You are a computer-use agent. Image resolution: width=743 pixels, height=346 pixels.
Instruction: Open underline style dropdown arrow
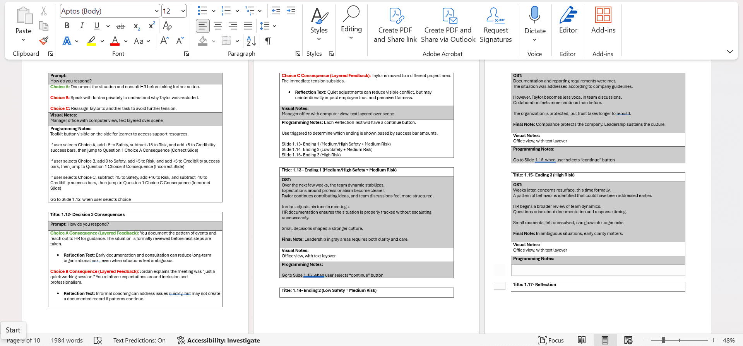pos(108,26)
